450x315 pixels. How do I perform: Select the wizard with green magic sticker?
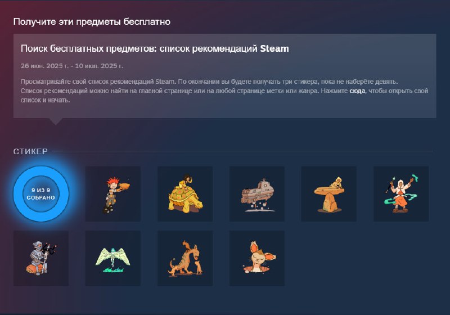pos(401,193)
